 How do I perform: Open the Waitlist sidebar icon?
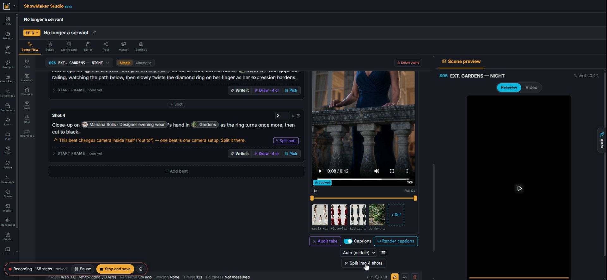(x=8, y=208)
